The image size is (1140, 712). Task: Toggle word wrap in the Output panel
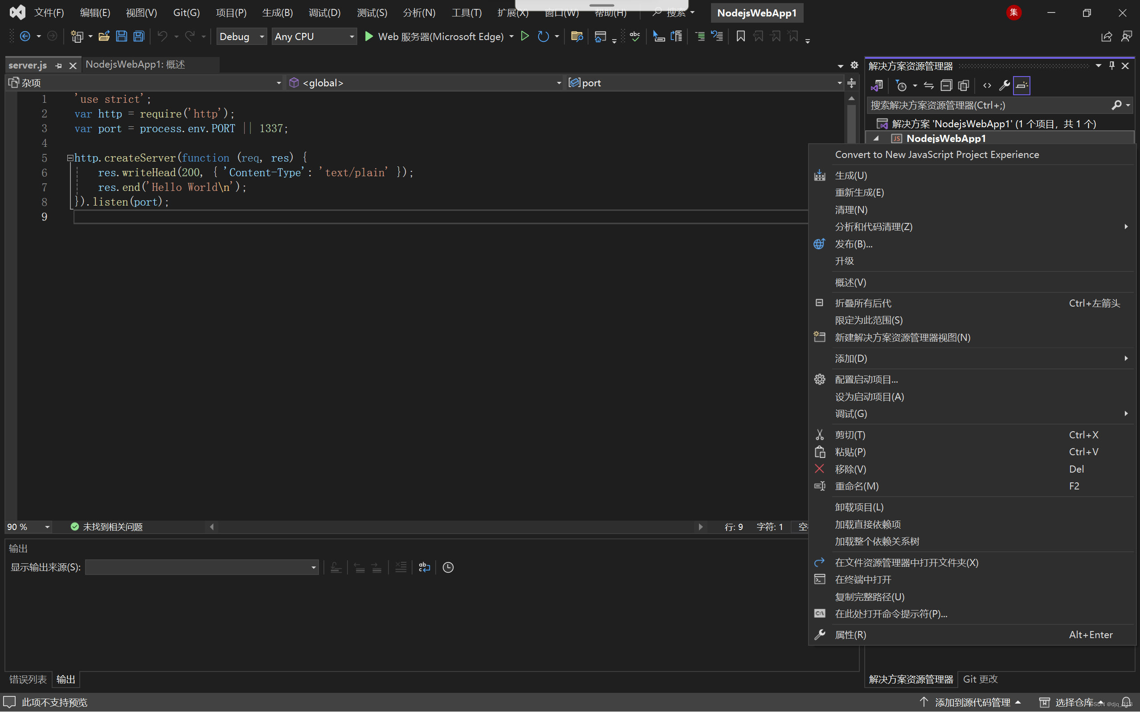point(424,567)
